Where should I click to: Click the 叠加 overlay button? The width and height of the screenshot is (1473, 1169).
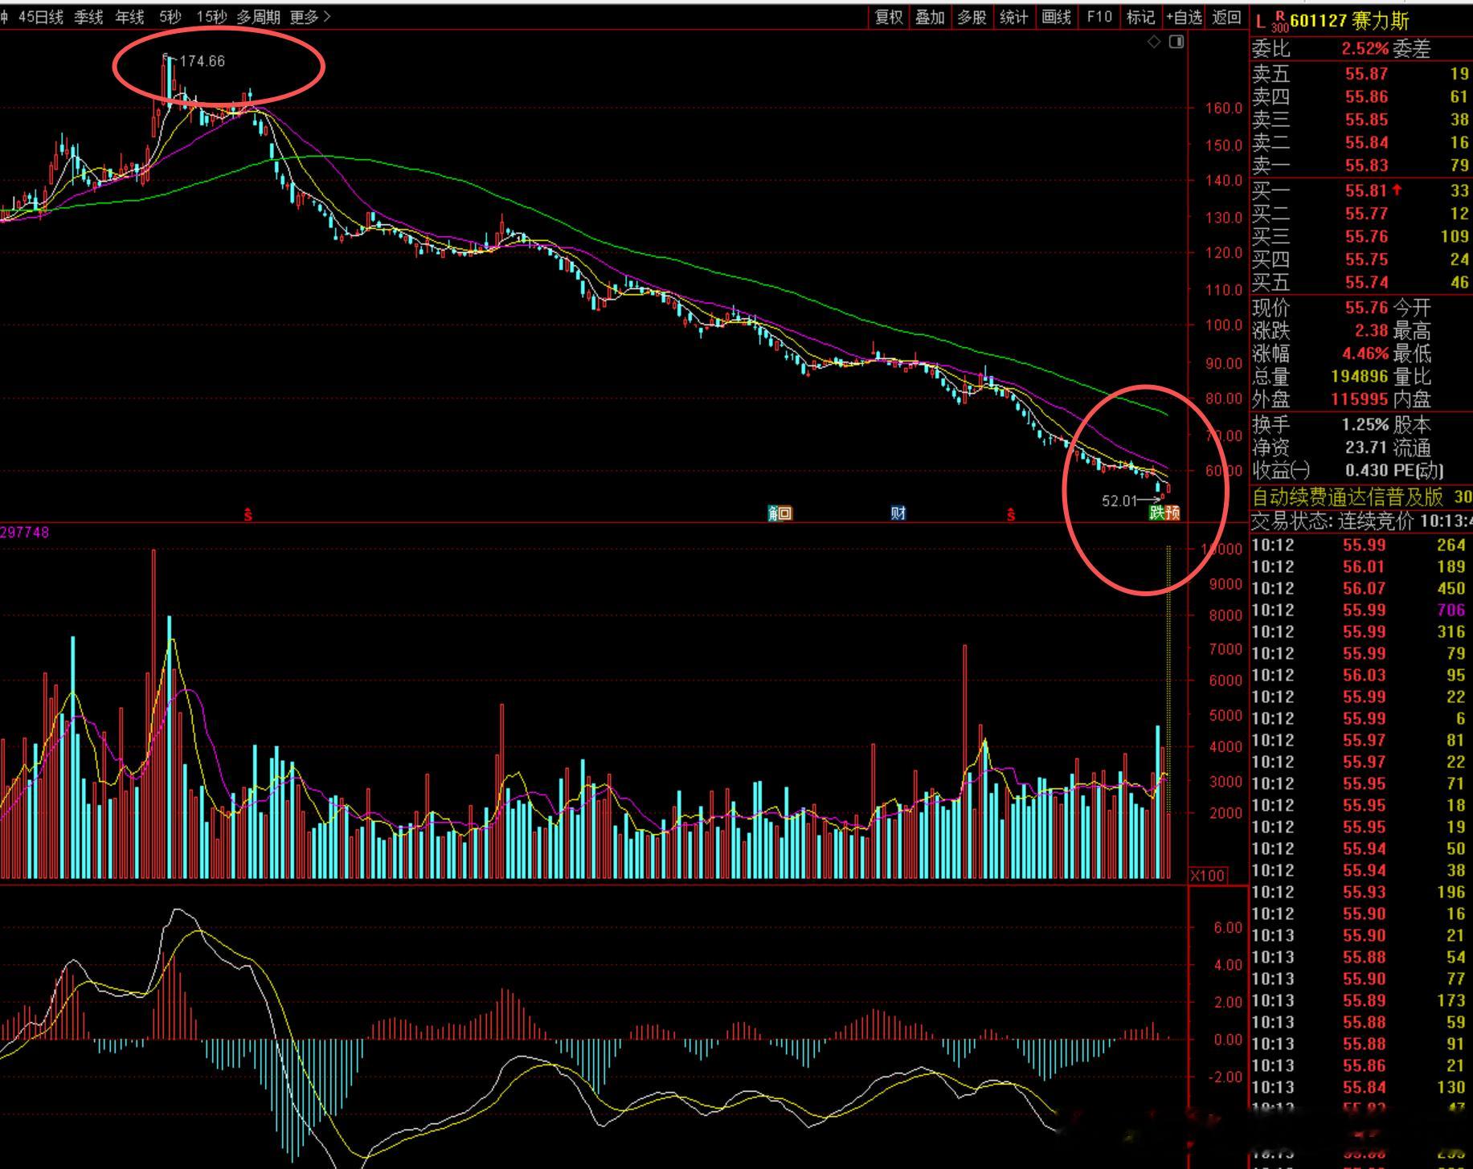pyautogui.click(x=931, y=17)
